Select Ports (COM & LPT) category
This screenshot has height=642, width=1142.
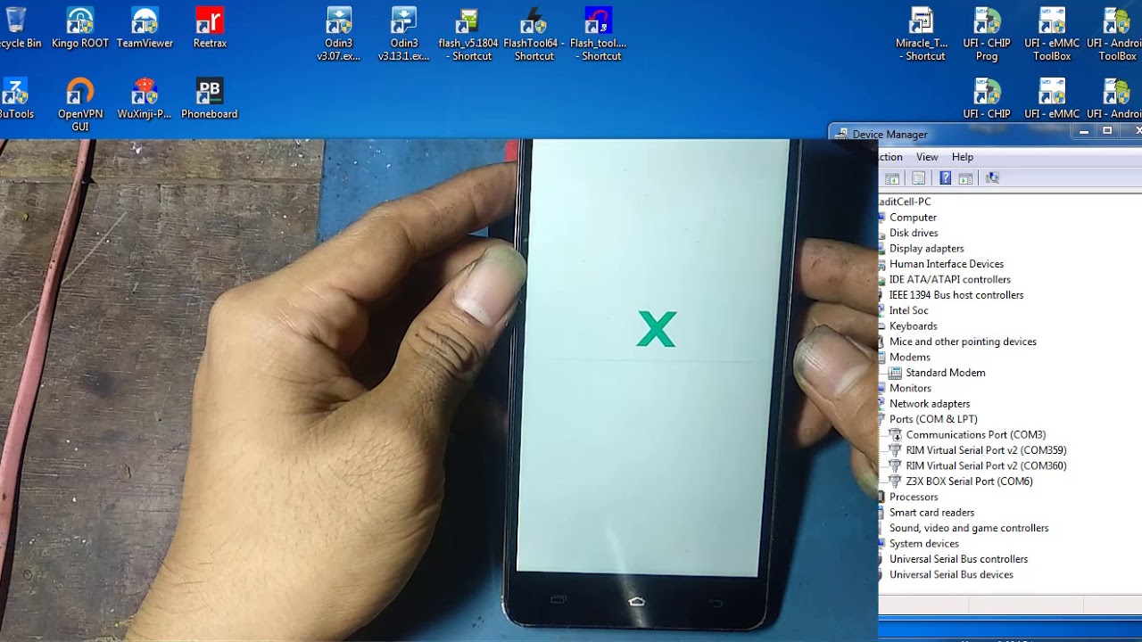933,419
